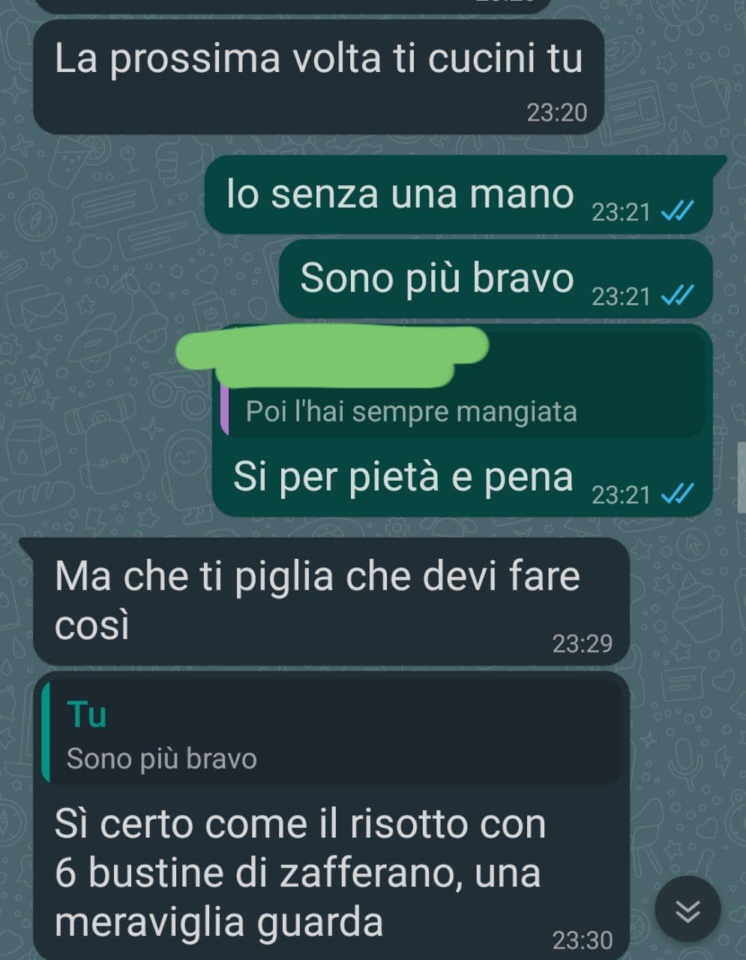Click the 23:20 timestamp
This screenshot has height=960, width=746.
click(556, 112)
